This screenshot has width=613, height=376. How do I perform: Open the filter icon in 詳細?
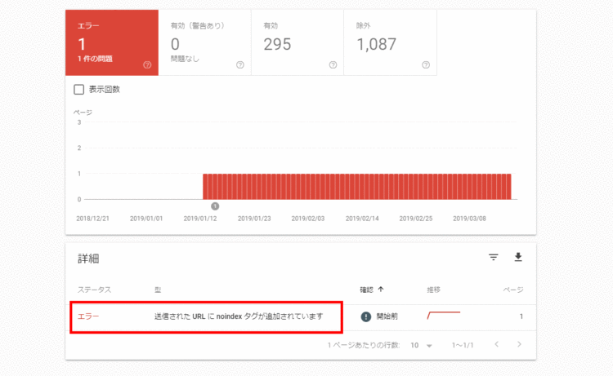pos(493,258)
